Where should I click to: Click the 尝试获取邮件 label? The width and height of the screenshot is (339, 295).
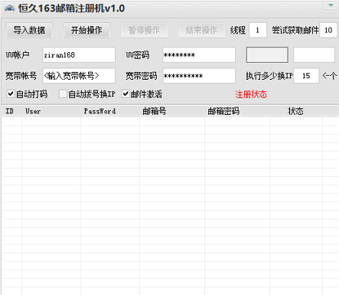click(295, 30)
